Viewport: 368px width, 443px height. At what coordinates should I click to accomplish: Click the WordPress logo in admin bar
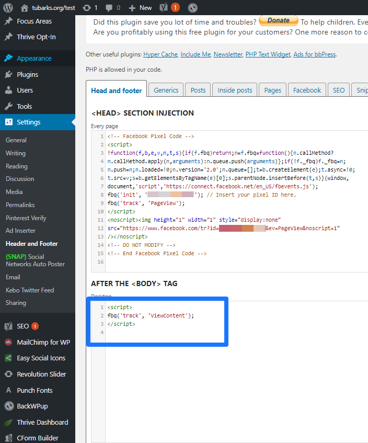pos(8,8)
